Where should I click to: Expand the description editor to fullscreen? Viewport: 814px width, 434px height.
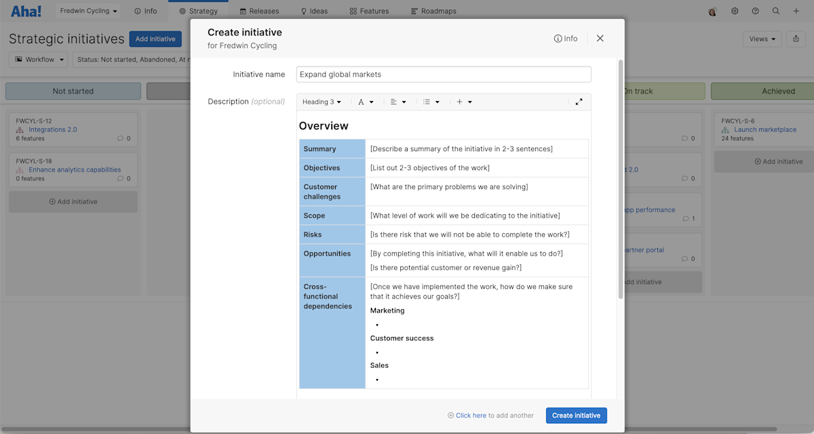579,101
